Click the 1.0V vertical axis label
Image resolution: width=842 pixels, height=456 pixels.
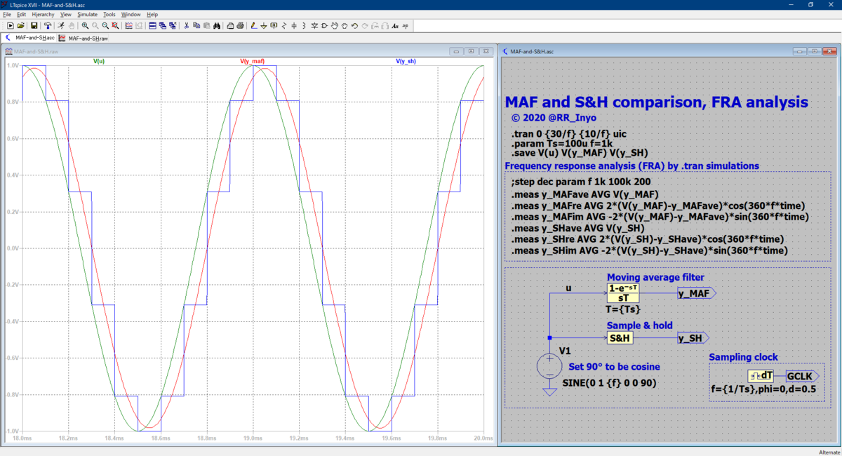coord(13,65)
